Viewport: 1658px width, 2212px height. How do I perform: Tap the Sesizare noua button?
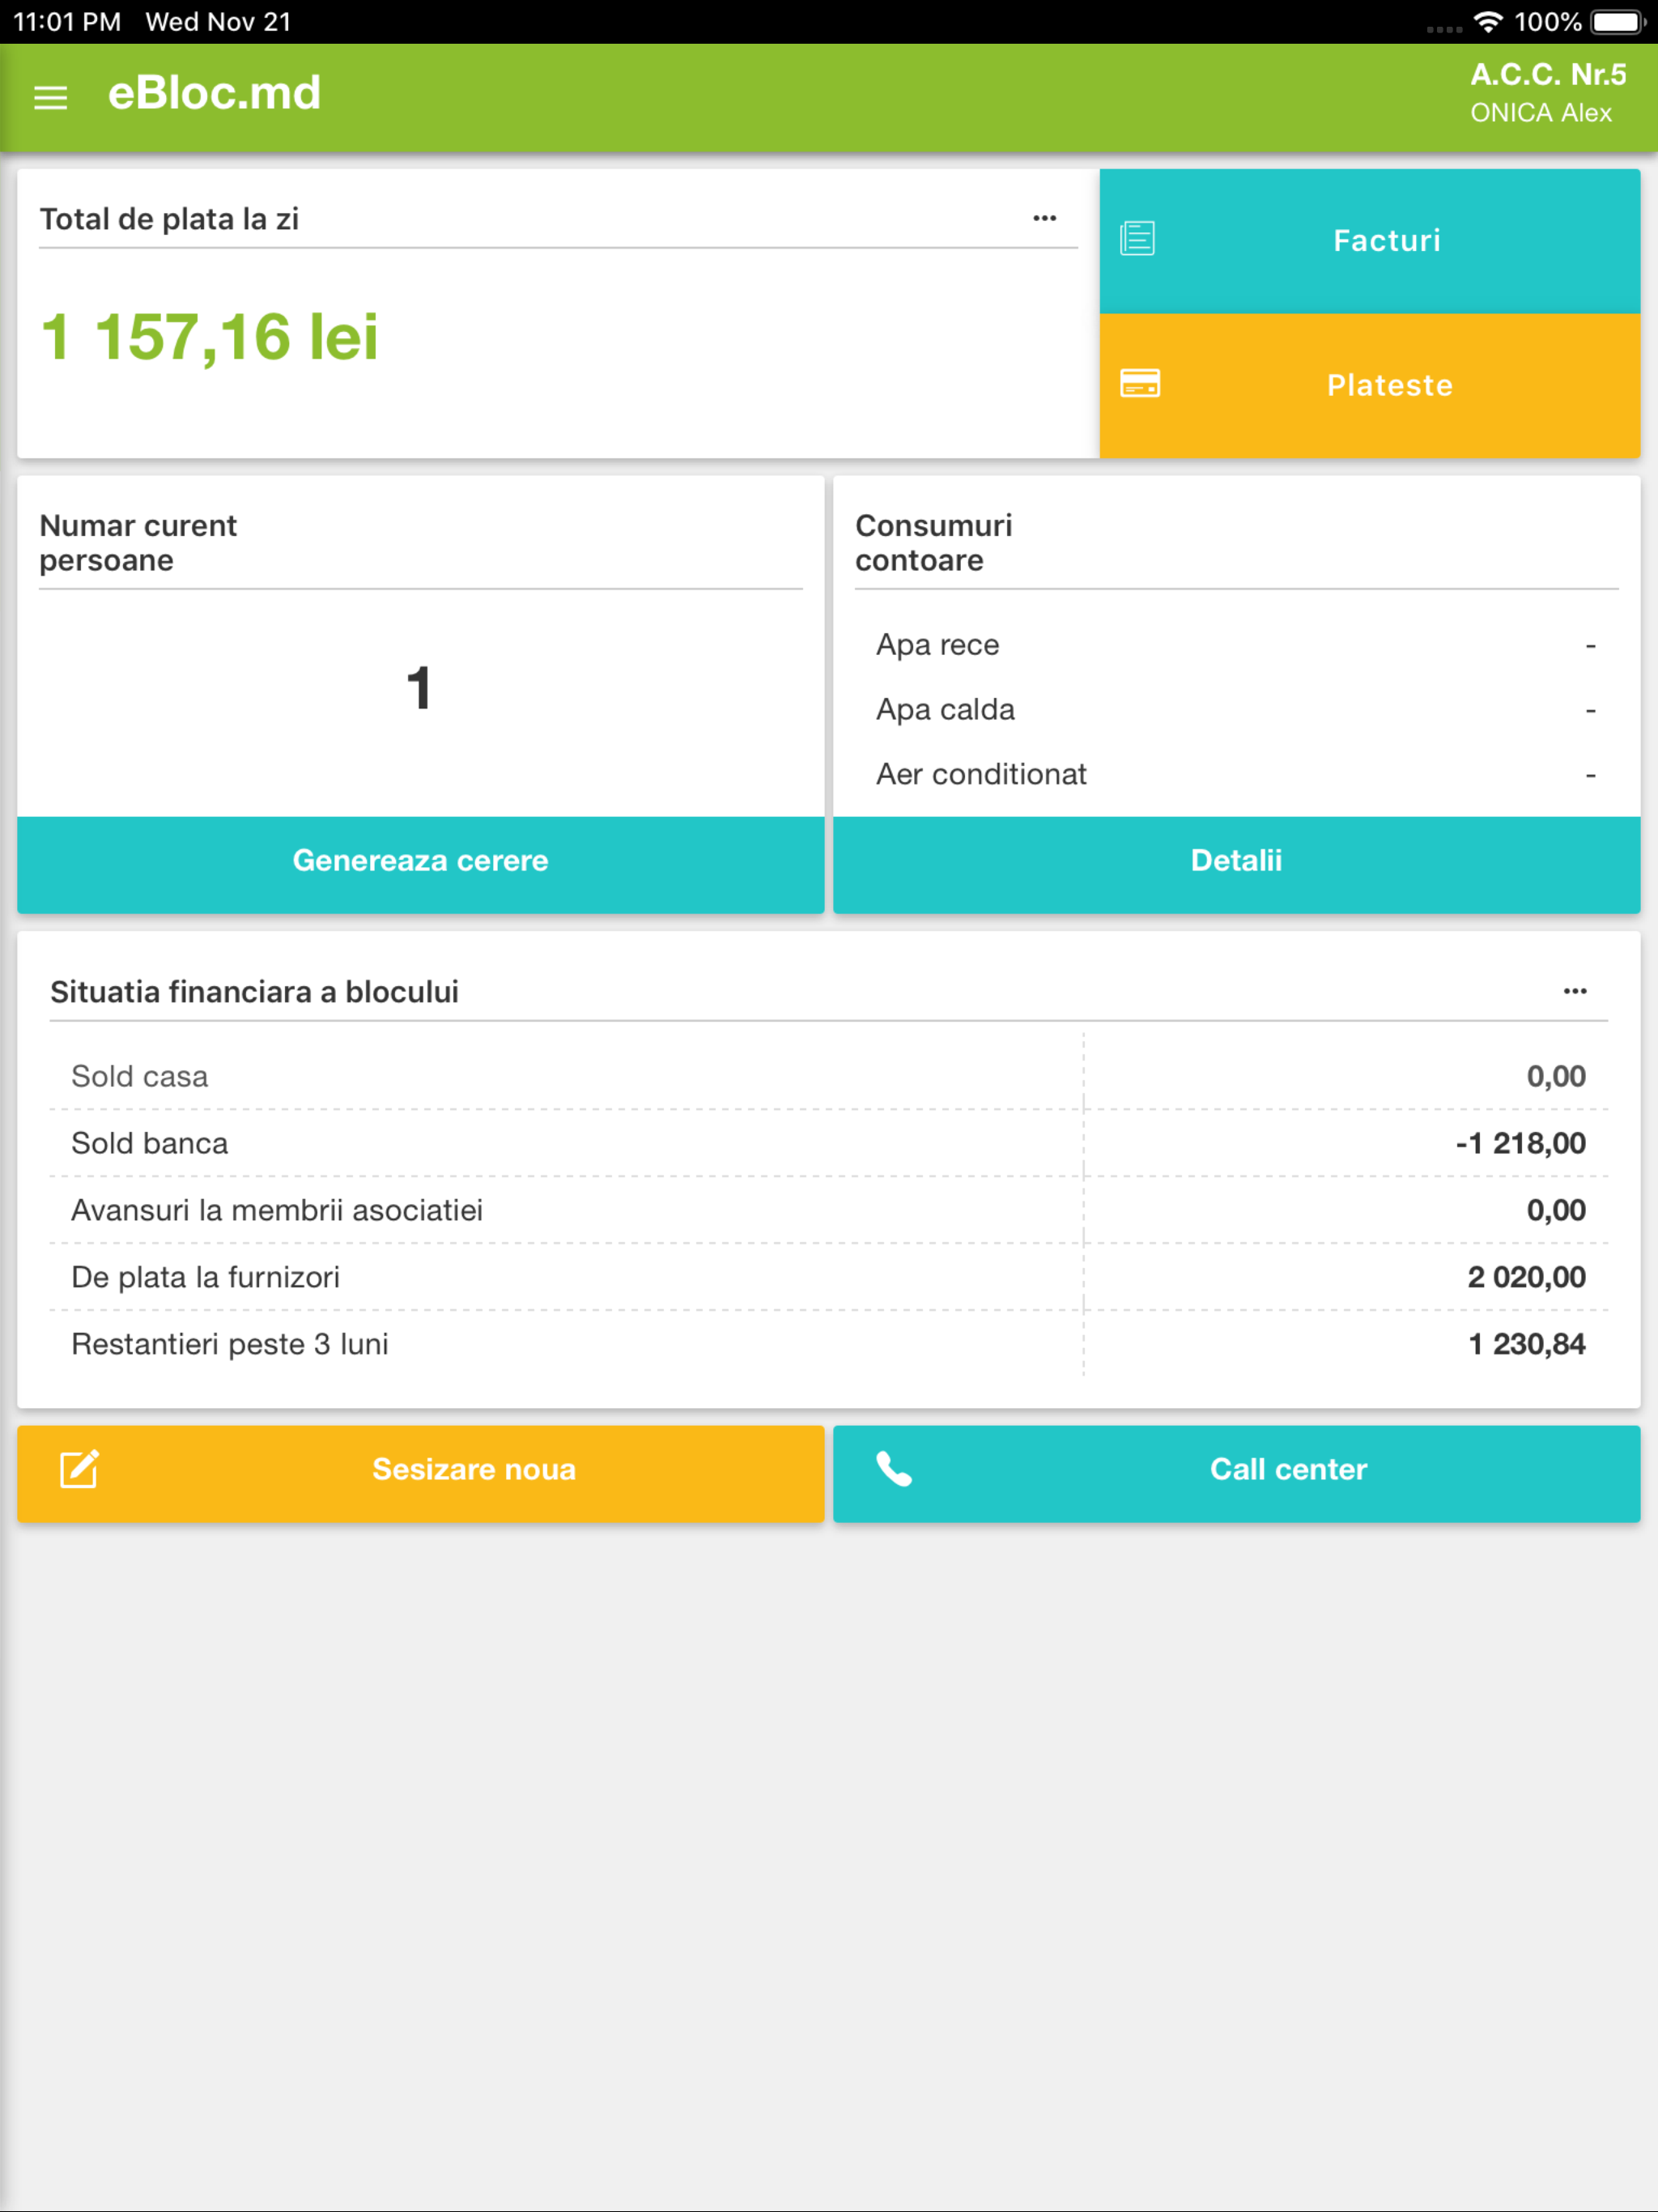click(420, 1473)
